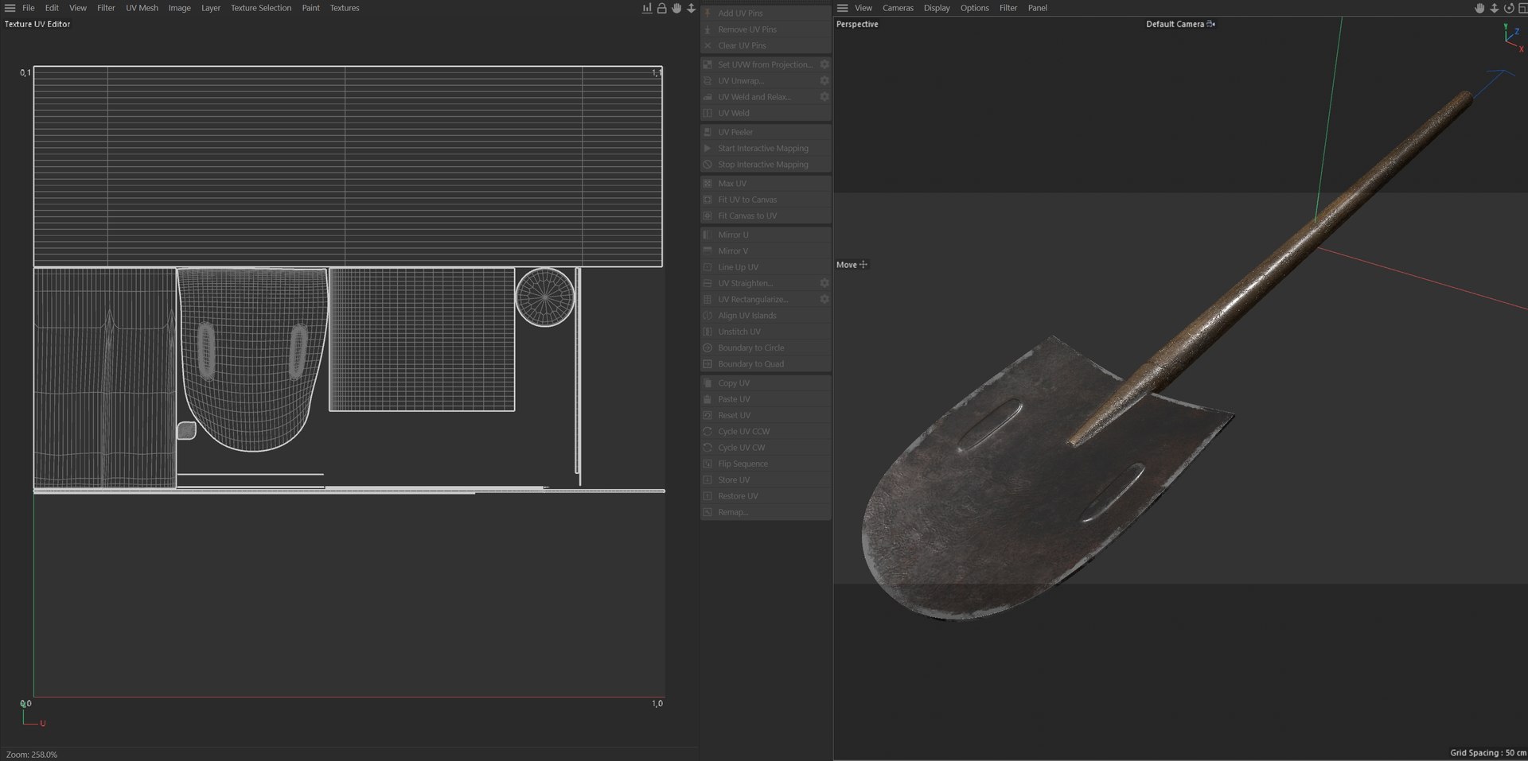Toggle the lock icon in UV editor header
The width and height of the screenshot is (1528, 761).
click(x=661, y=8)
